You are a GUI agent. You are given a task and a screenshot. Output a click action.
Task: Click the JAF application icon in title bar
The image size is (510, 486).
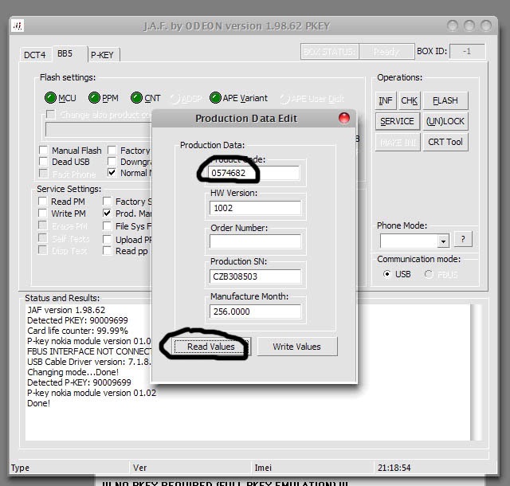[18, 25]
